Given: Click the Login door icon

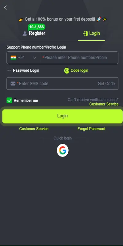Looking at the screenshot, I should click(x=85, y=34).
